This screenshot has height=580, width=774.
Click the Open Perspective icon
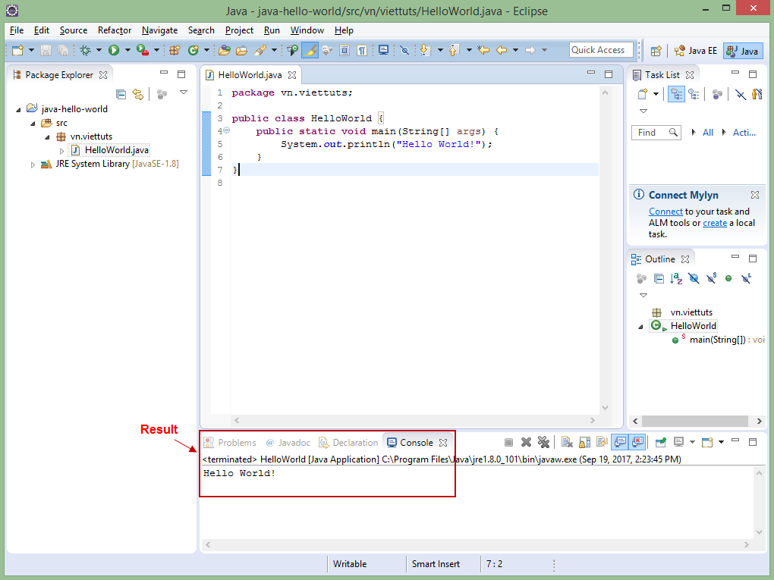pyautogui.click(x=656, y=51)
